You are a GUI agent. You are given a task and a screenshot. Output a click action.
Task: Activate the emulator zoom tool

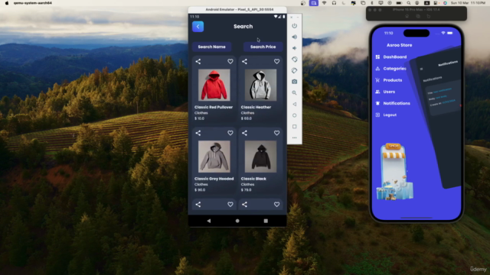pyautogui.click(x=294, y=93)
